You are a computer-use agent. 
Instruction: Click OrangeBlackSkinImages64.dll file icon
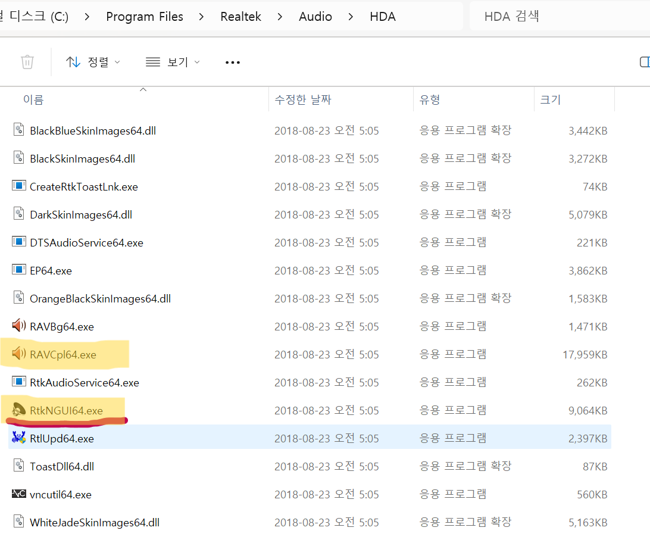18,297
